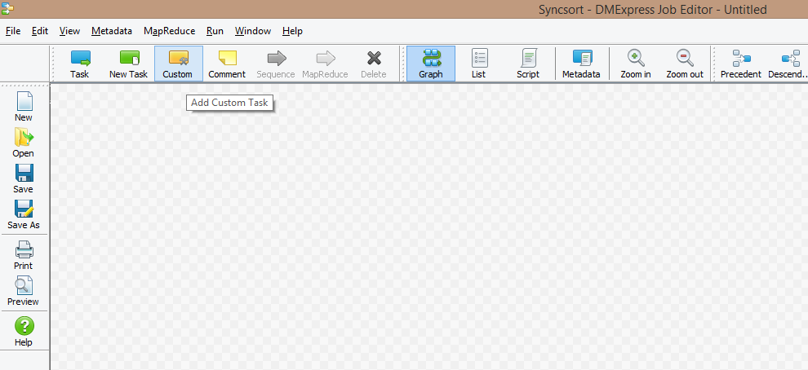Open the View menu

69,31
